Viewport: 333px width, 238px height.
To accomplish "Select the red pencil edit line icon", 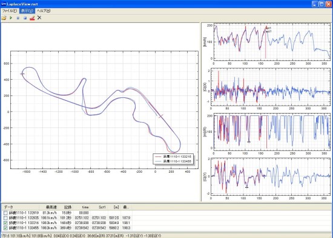I will [32, 18].
